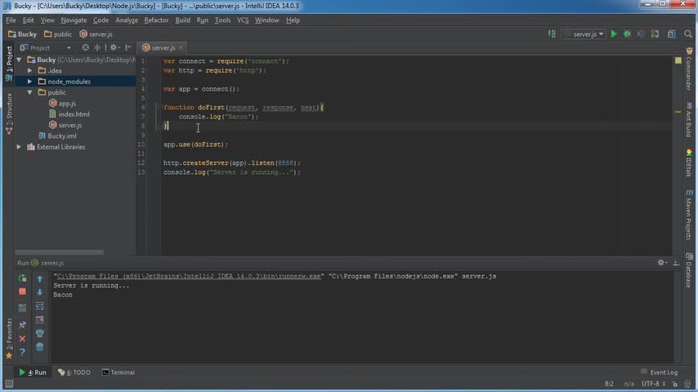
Task: Collapse the Bucky project root
Action: [x=19, y=60]
